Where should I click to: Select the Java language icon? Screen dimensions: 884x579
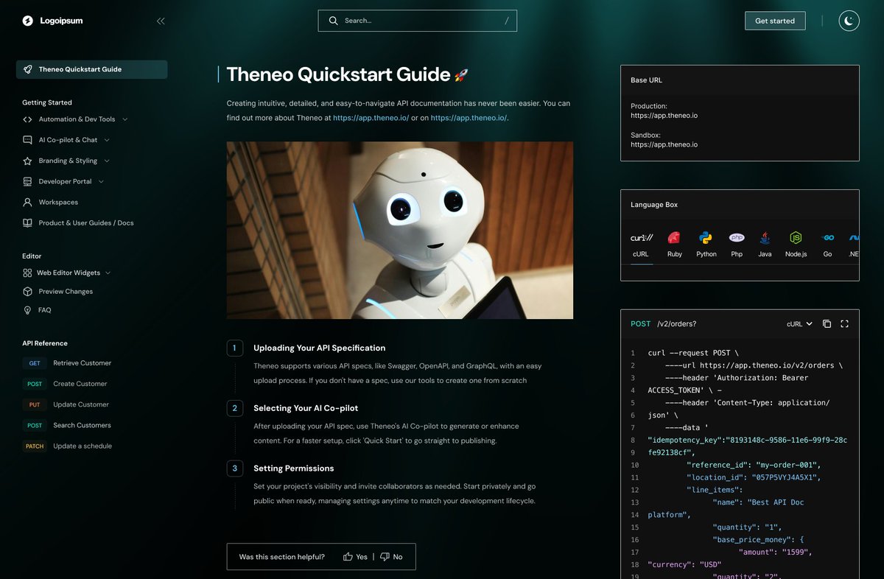[765, 238]
